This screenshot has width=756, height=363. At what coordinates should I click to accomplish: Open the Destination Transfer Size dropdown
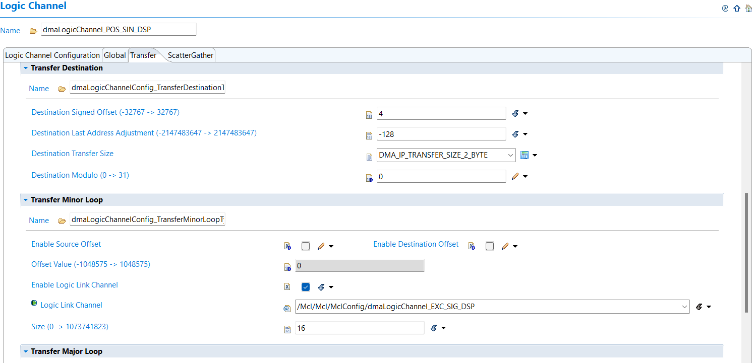tap(510, 155)
